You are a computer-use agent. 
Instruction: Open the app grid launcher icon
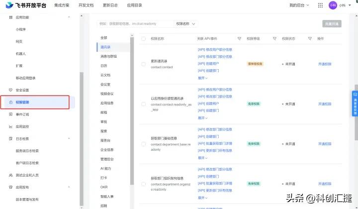[320, 5]
